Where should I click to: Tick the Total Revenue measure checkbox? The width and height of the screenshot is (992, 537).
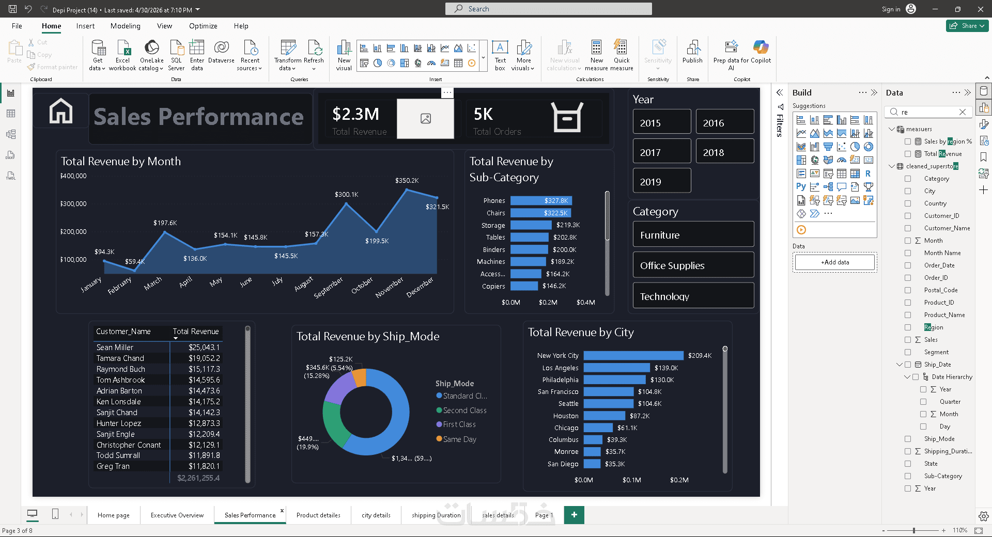908,154
